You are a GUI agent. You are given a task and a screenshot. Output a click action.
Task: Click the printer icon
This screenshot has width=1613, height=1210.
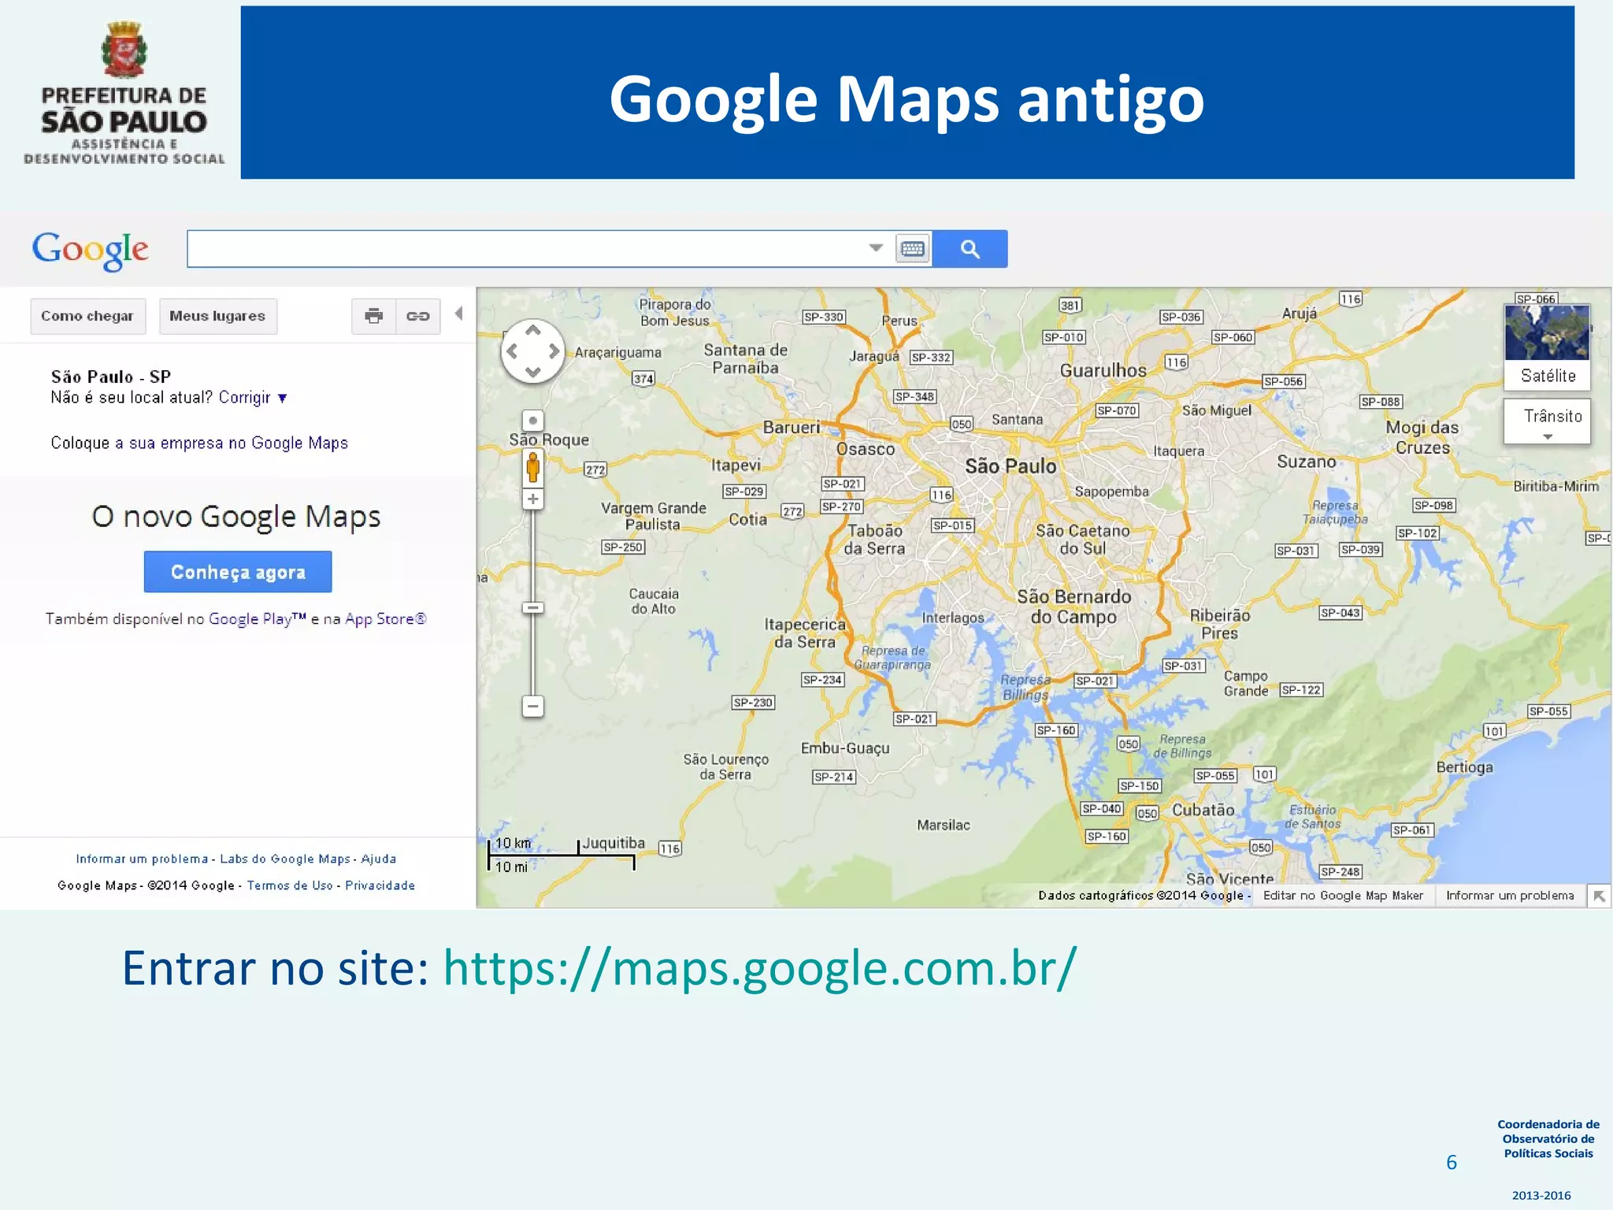(x=373, y=316)
